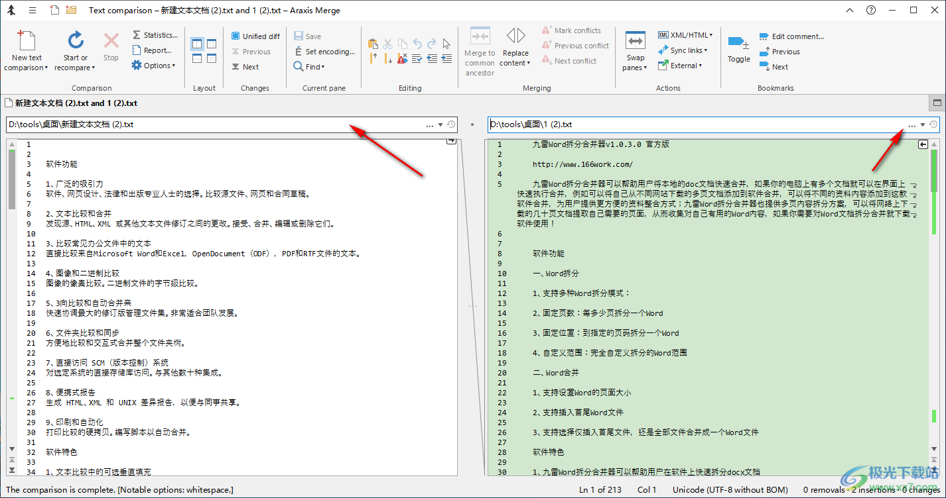Expand the External dropdown

click(680, 66)
